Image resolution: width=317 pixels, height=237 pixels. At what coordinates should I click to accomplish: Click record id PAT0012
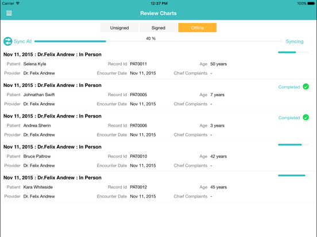pos(138,187)
